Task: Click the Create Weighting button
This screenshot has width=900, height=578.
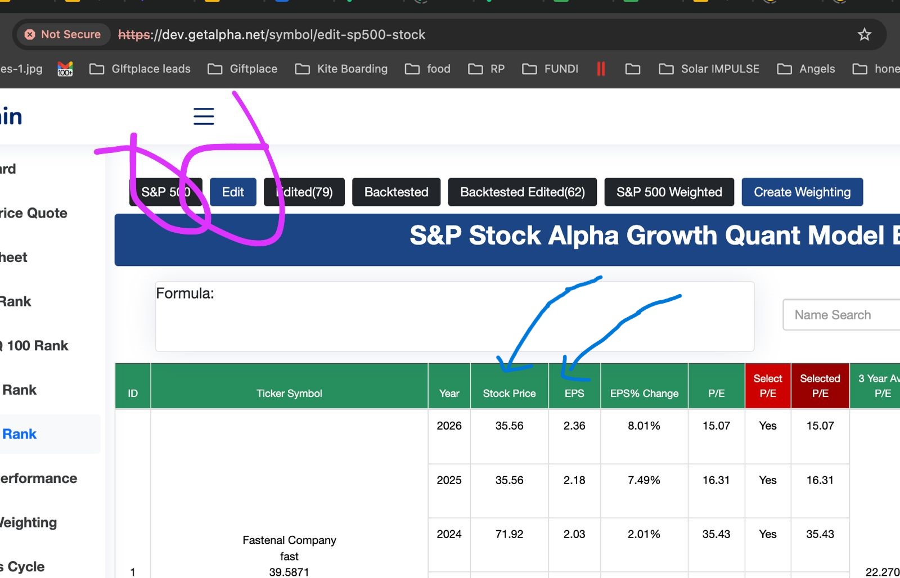Action: [802, 192]
